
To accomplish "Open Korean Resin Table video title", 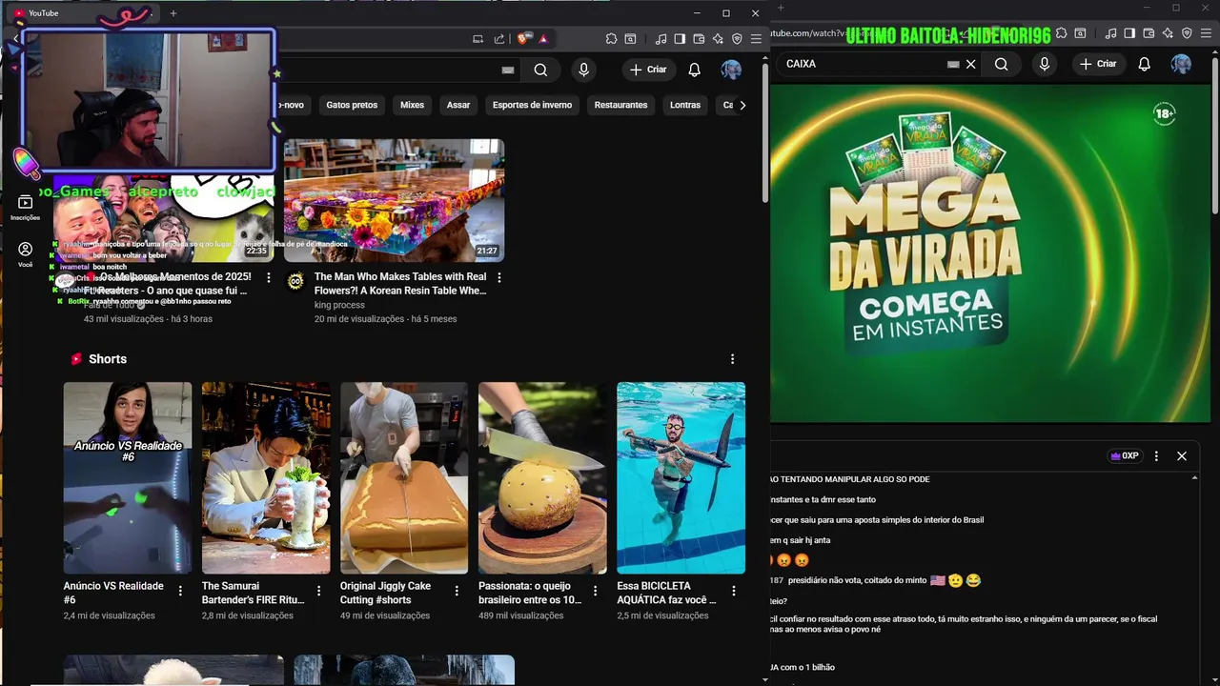I will point(400,283).
